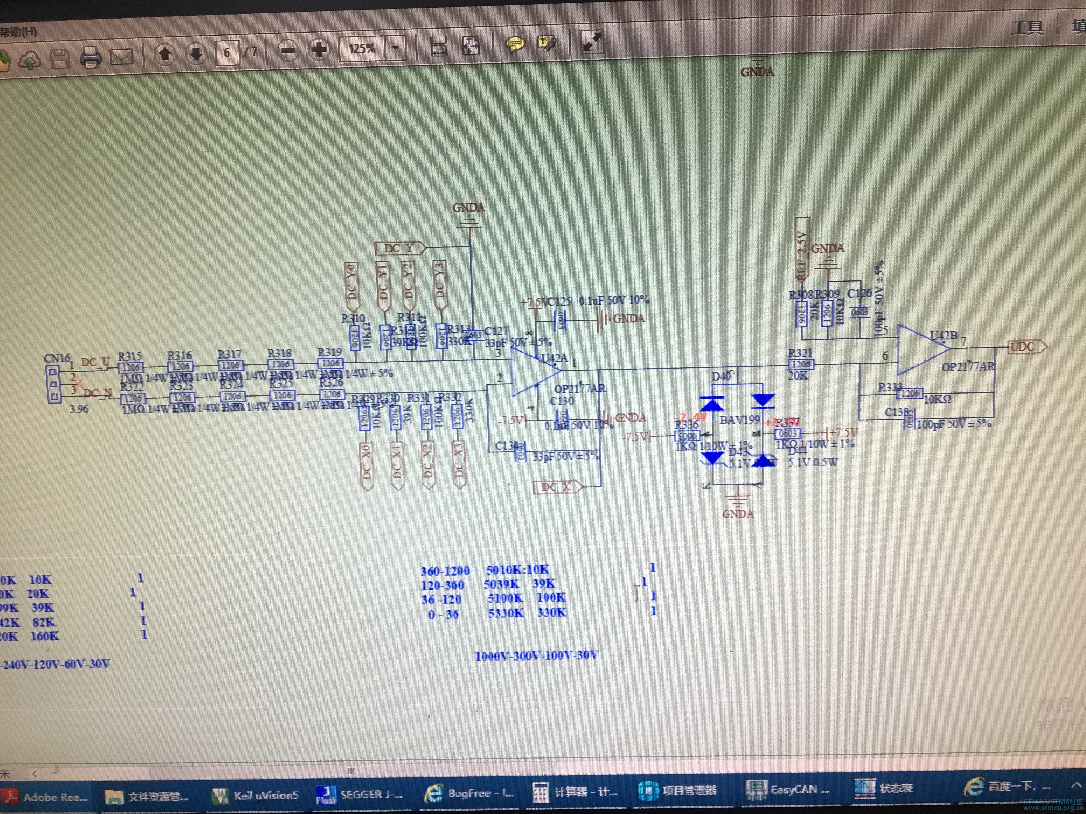Click the fit one full page icon
Screen dimensions: 1086x814
(x=471, y=46)
